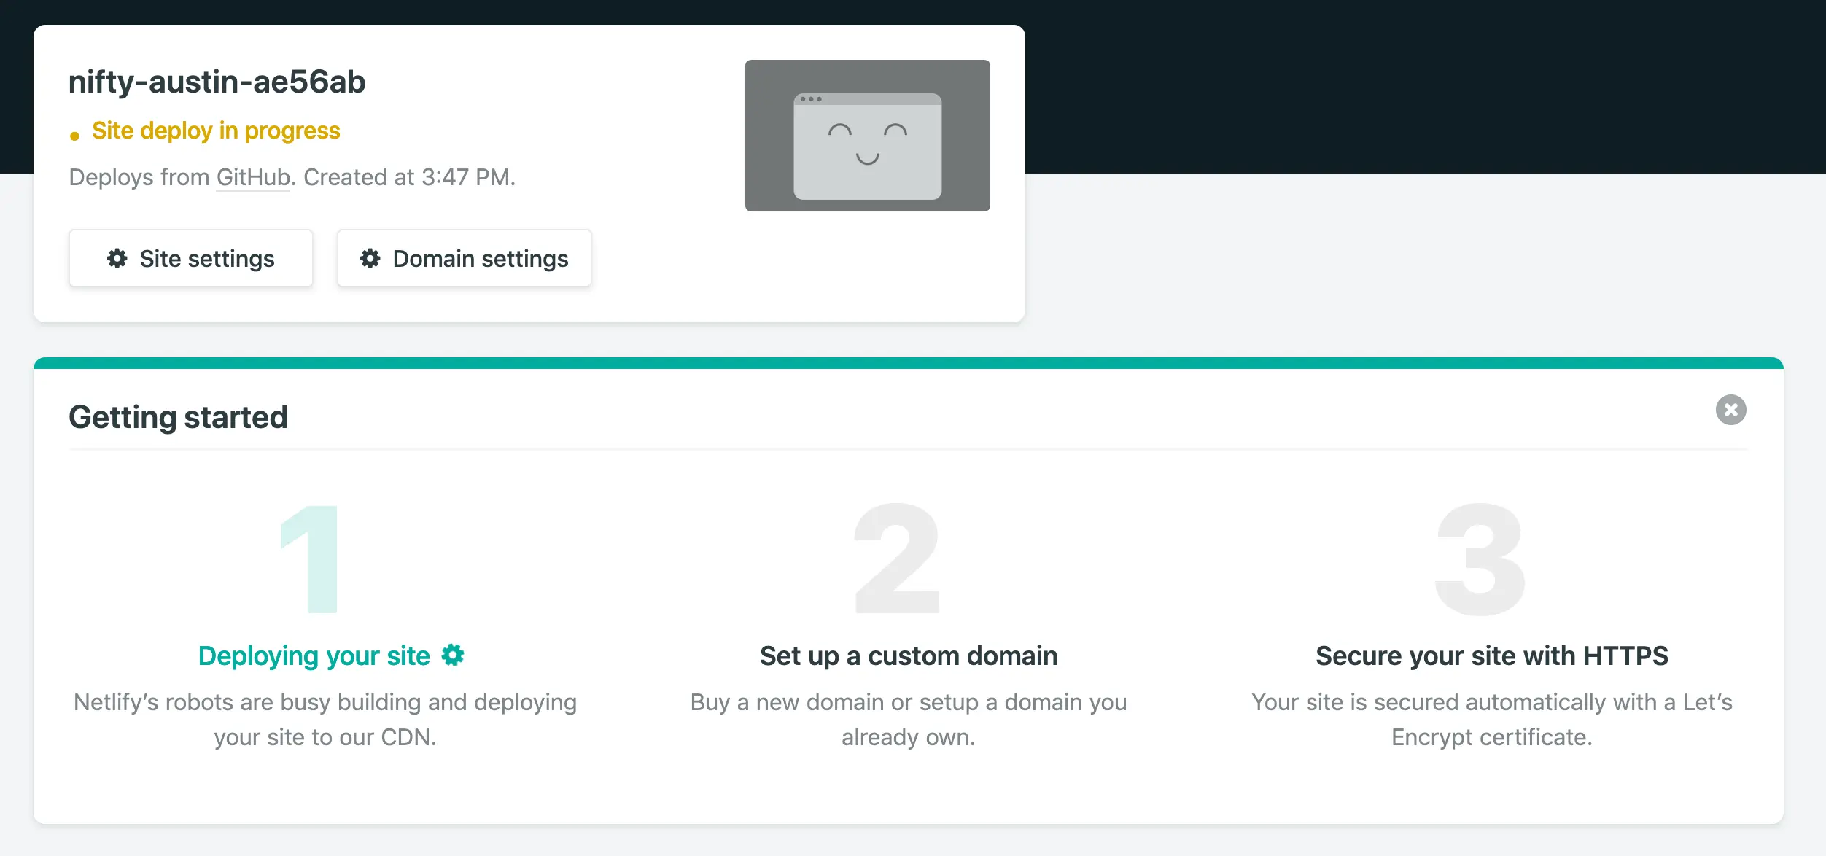
Task: Click the large step number 2
Action: coord(897,559)
